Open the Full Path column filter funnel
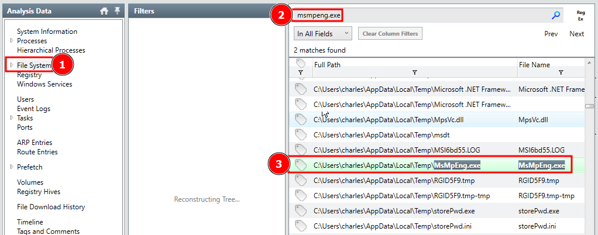 (414, 73)
